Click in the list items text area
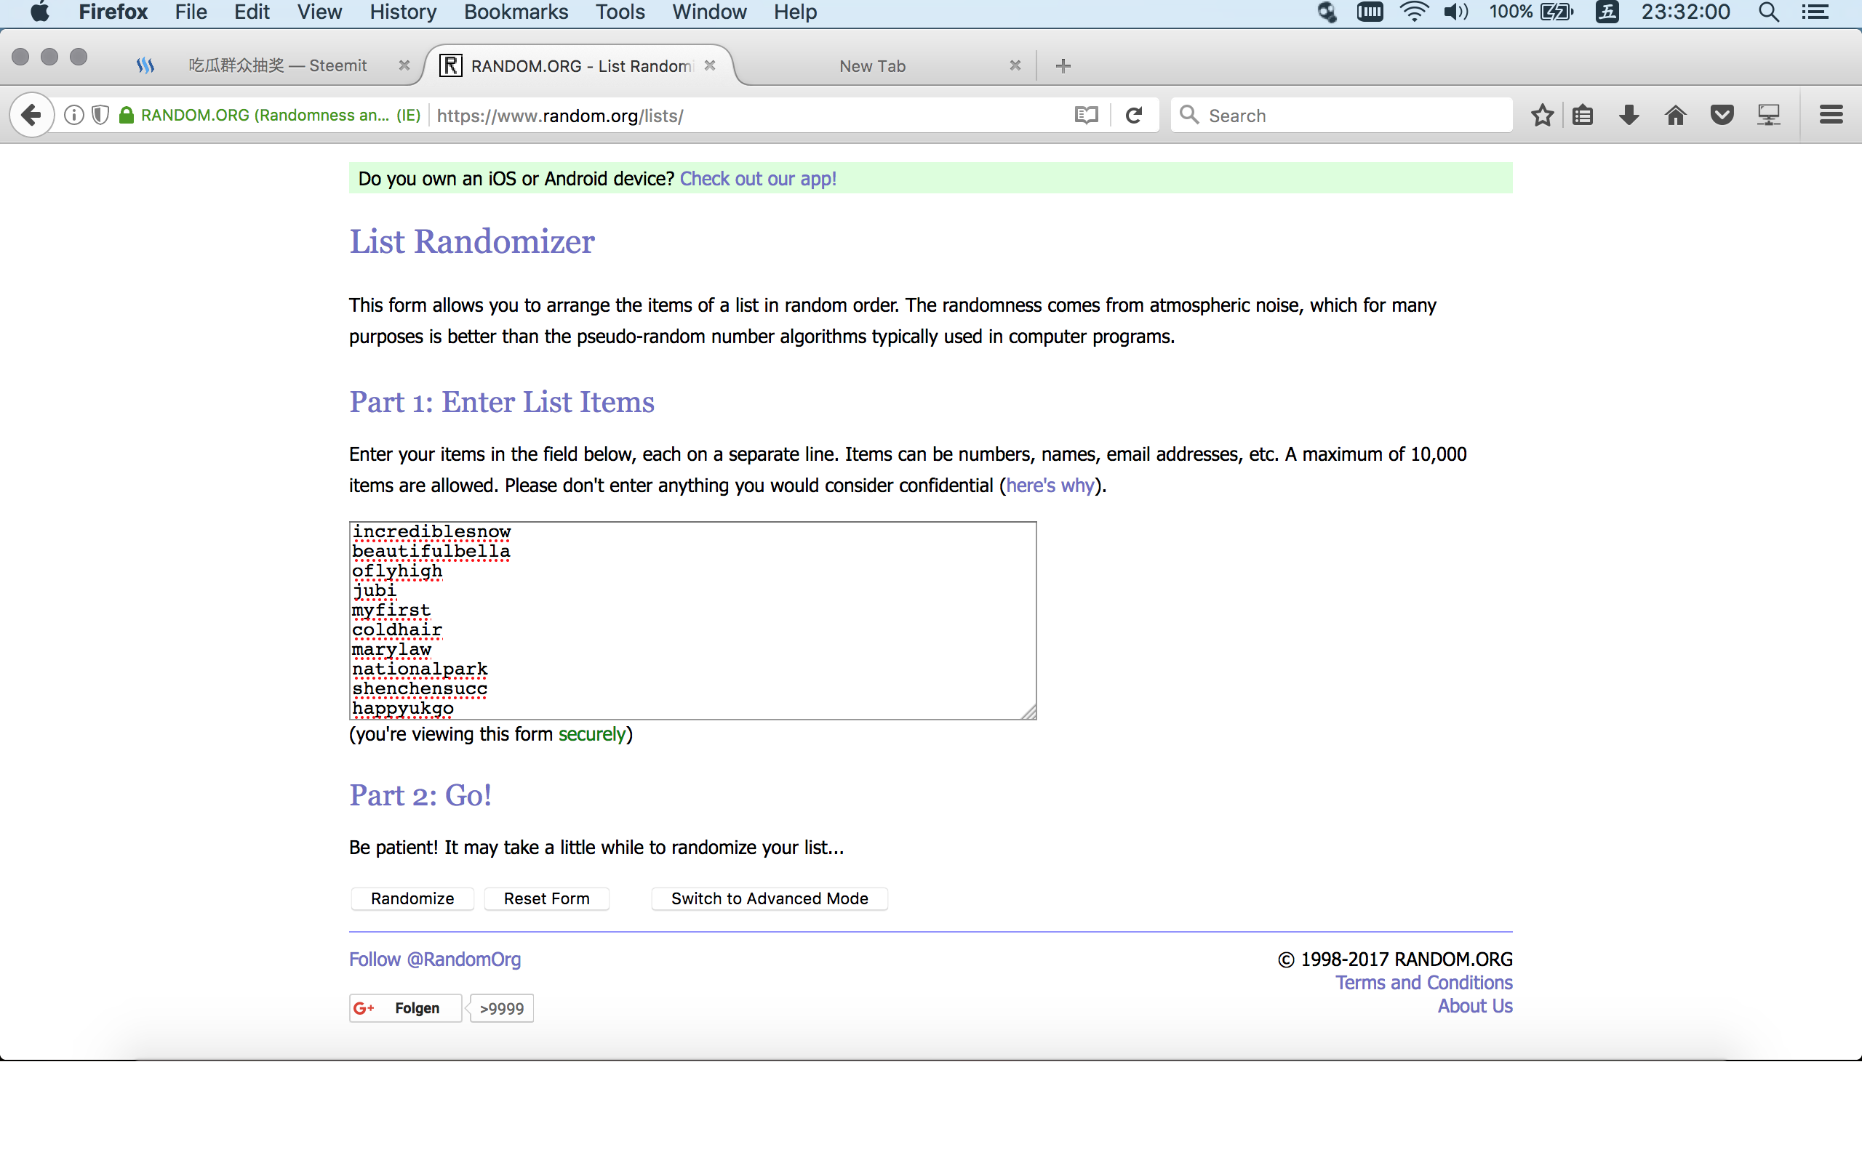This screenshot has width=1862, height=1163. (x=692, y=621)
